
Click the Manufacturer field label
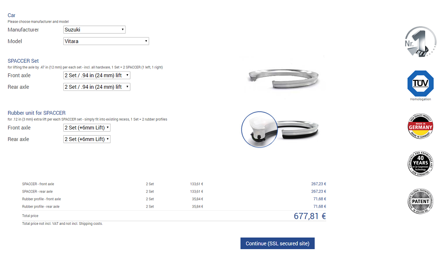tap(23, 30)
